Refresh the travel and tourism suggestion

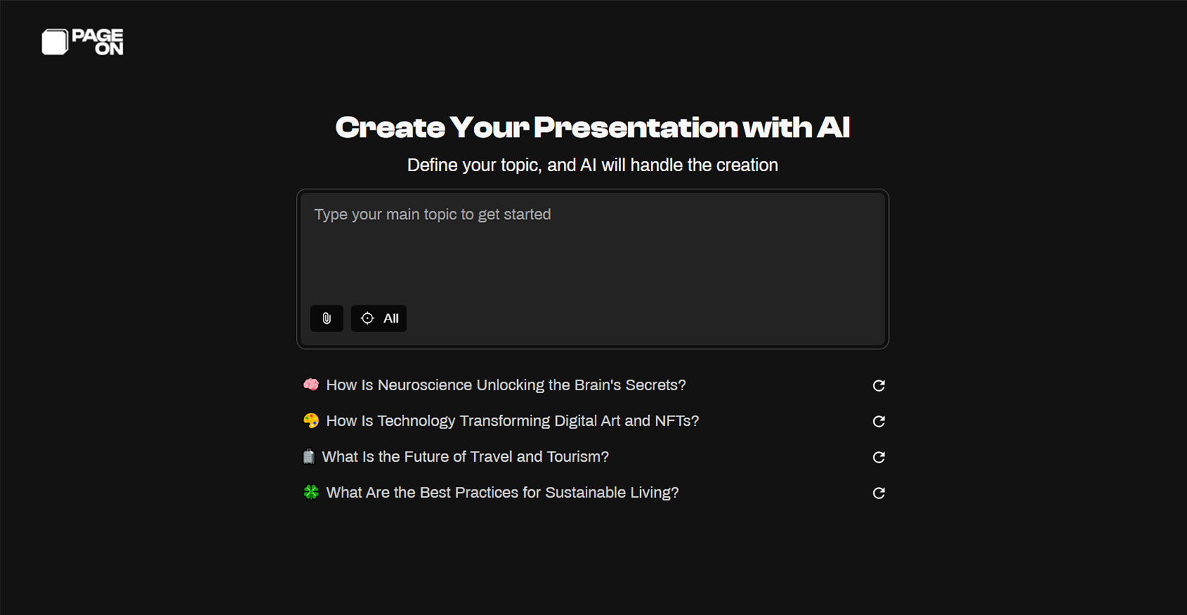(x=878, y=457)
